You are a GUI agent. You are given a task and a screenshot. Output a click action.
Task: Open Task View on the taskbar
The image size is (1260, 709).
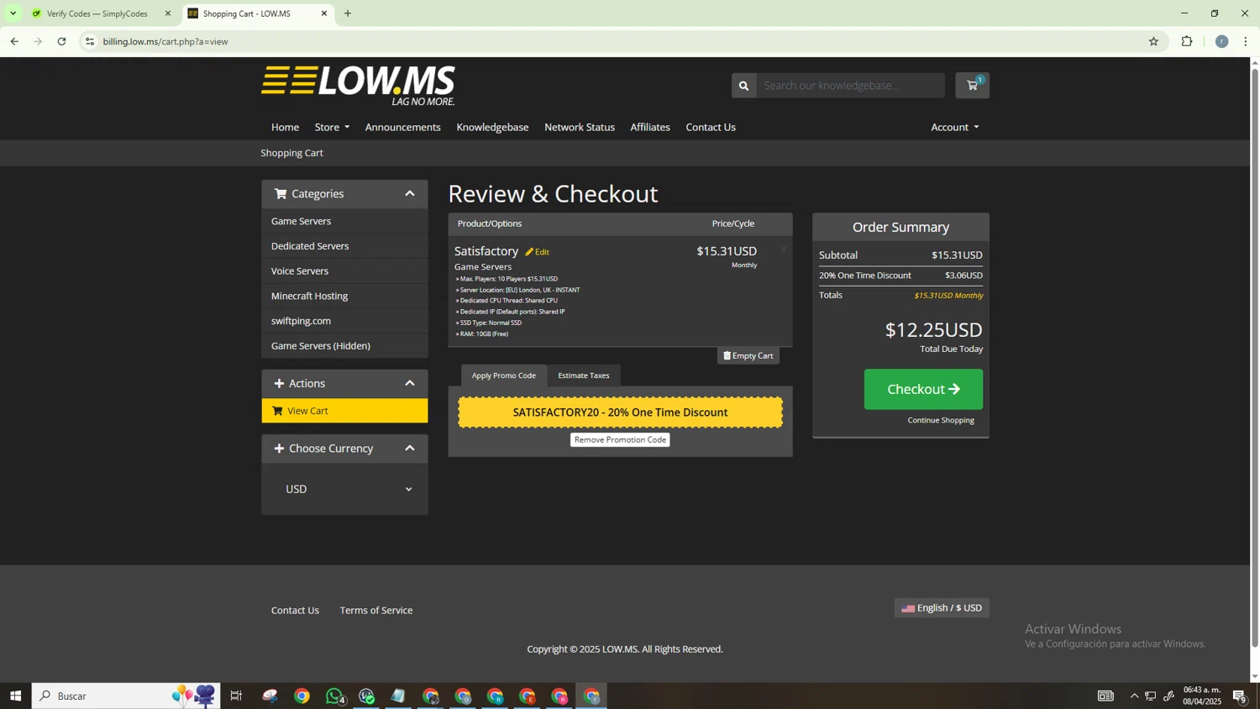pyautogui.click(x=236, y=696)
